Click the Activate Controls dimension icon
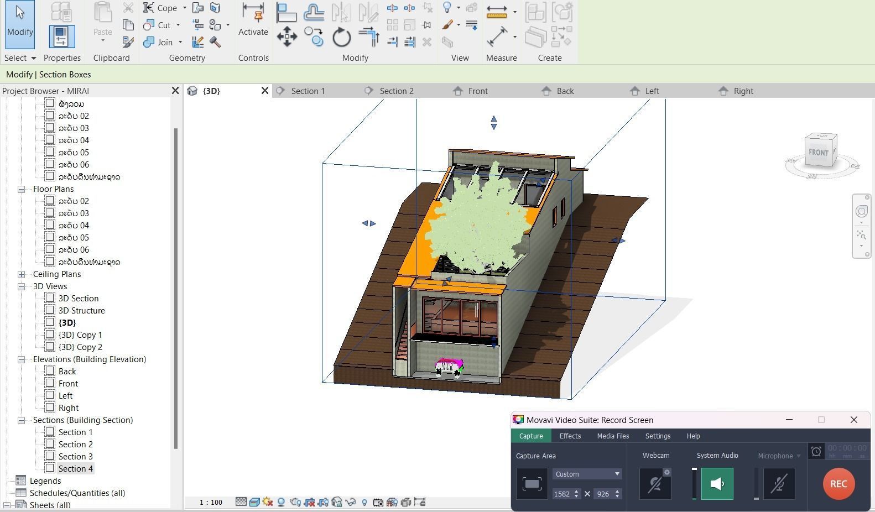 click(253, 12)
